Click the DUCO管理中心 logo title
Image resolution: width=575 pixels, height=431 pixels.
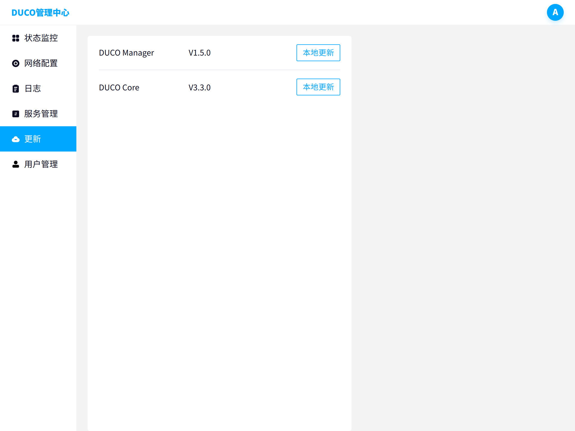(40, 13)
